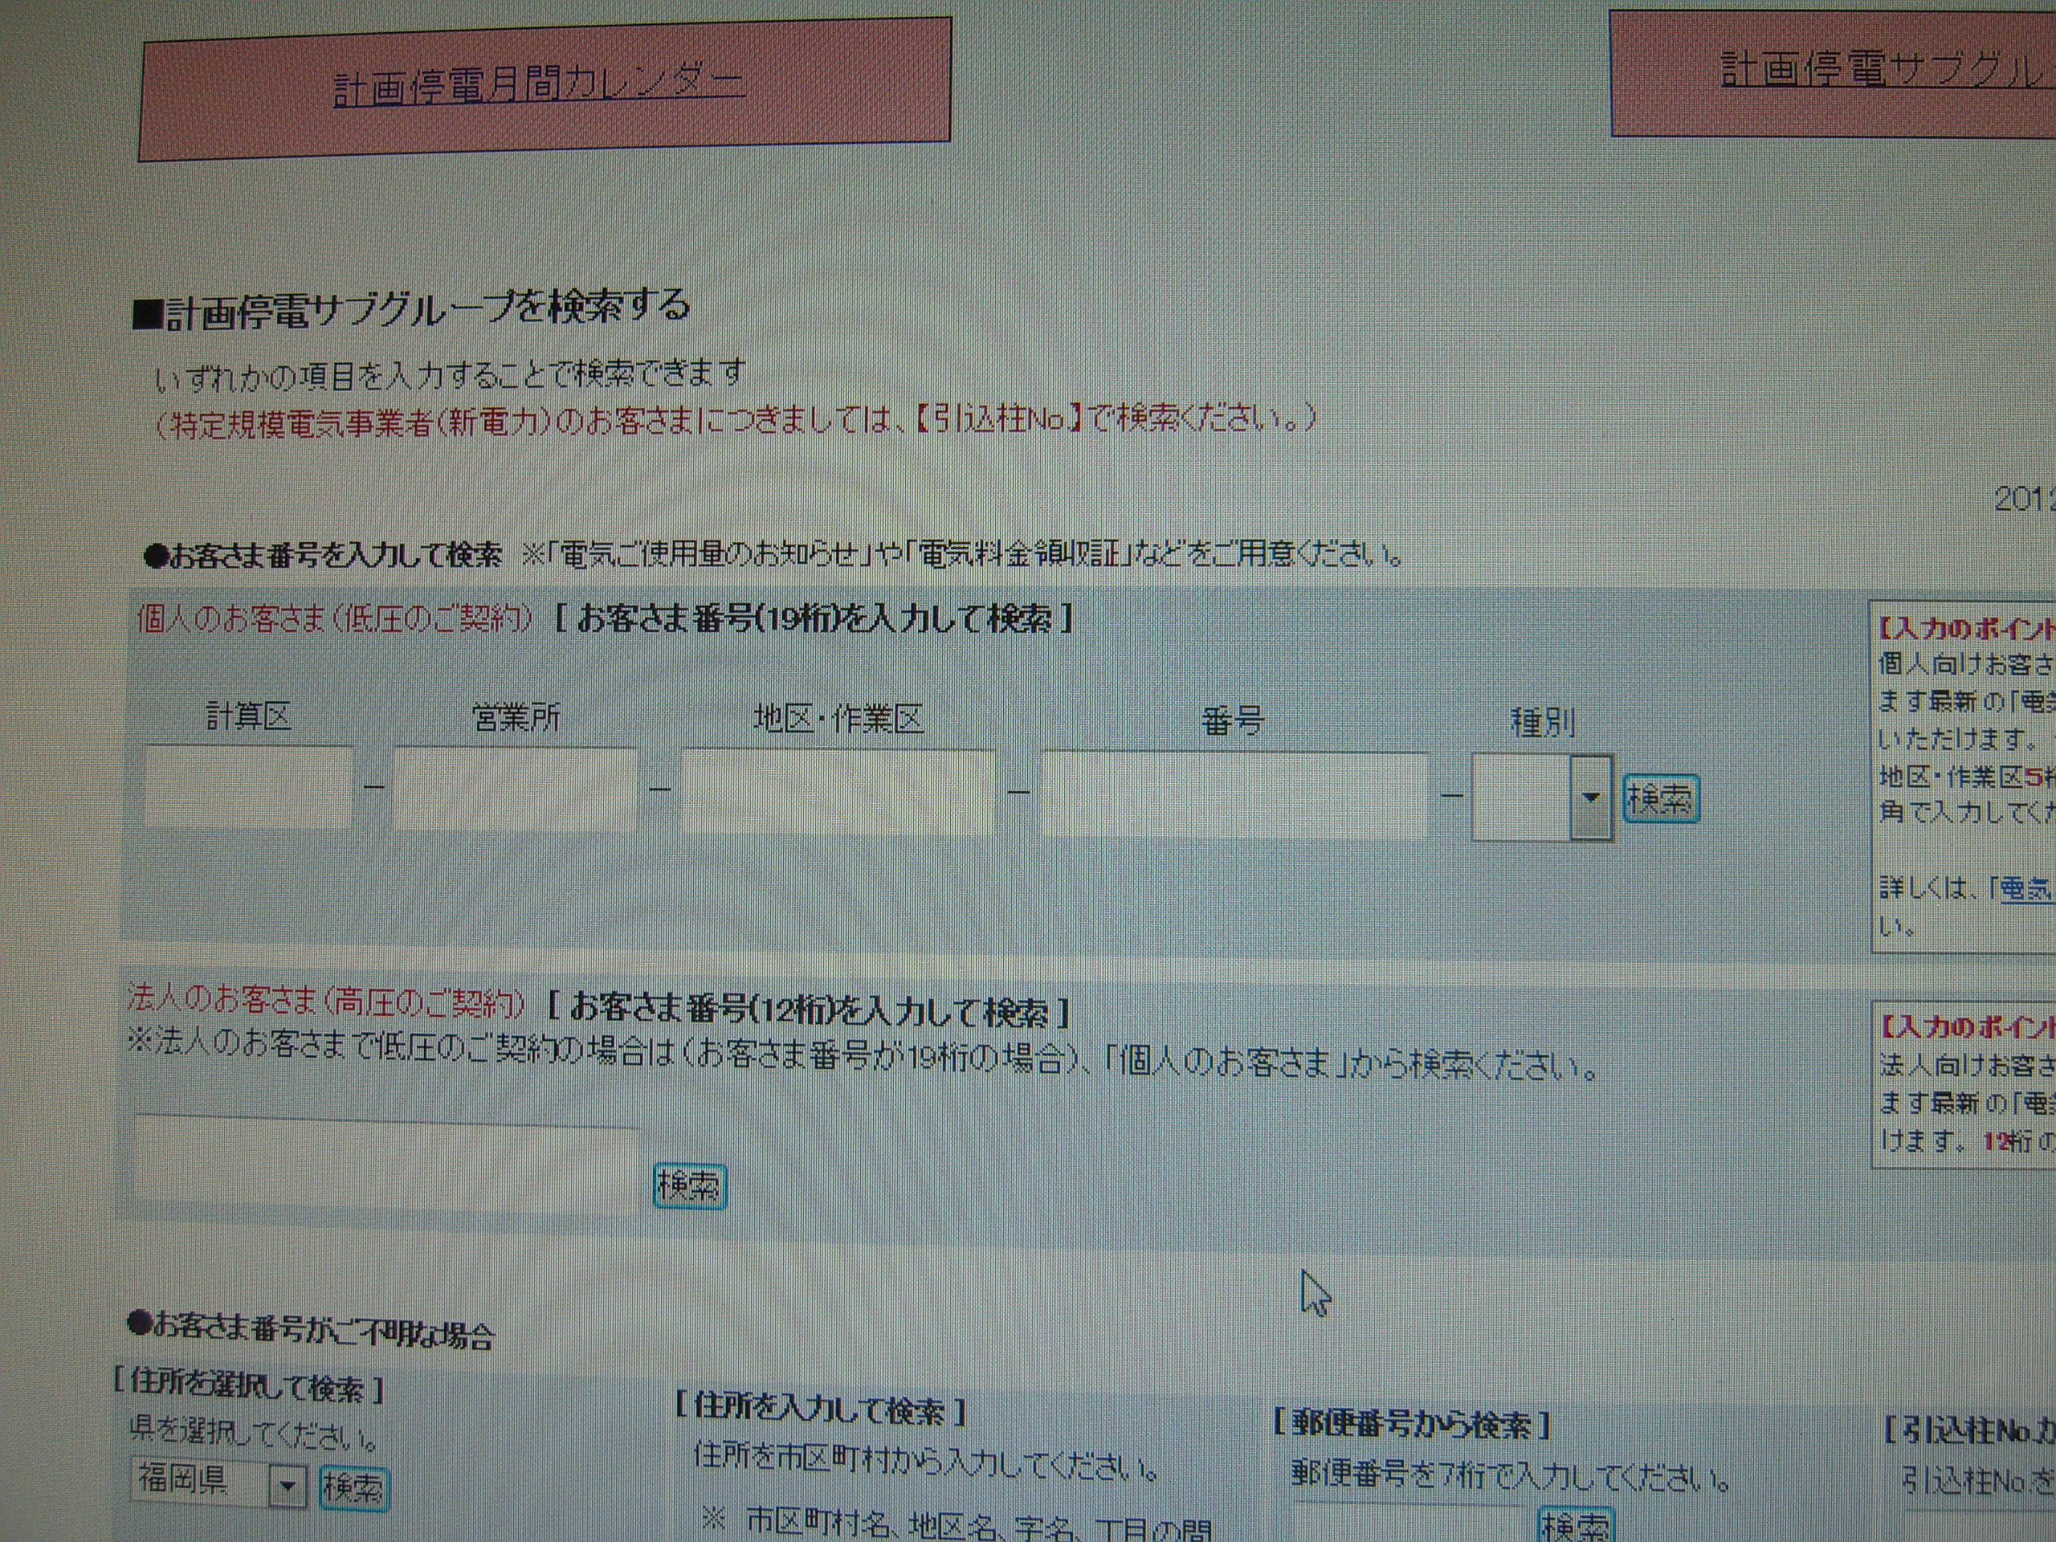Open the 種別 dropdown
2056x1542 pixels.
(x=1542, y=798)
